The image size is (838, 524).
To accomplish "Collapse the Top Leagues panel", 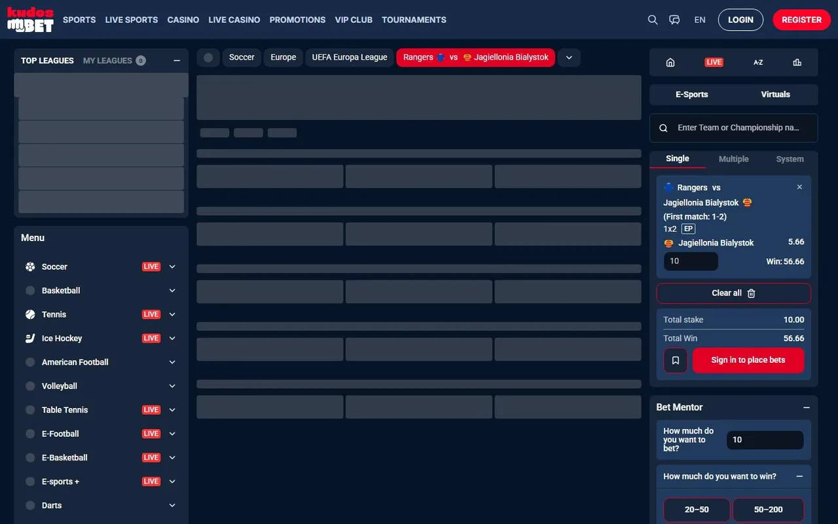I will [x=177, y=60].
